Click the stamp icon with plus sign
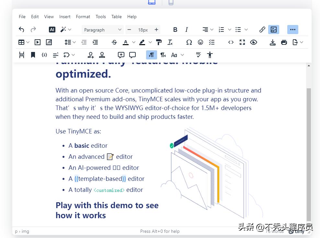This screenshot has height=238, width=320. 91,55
